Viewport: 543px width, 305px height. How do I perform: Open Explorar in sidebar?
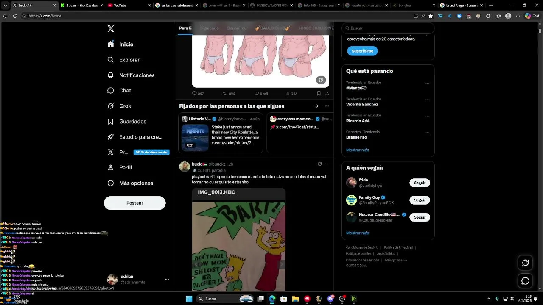(x=123, y=60)
